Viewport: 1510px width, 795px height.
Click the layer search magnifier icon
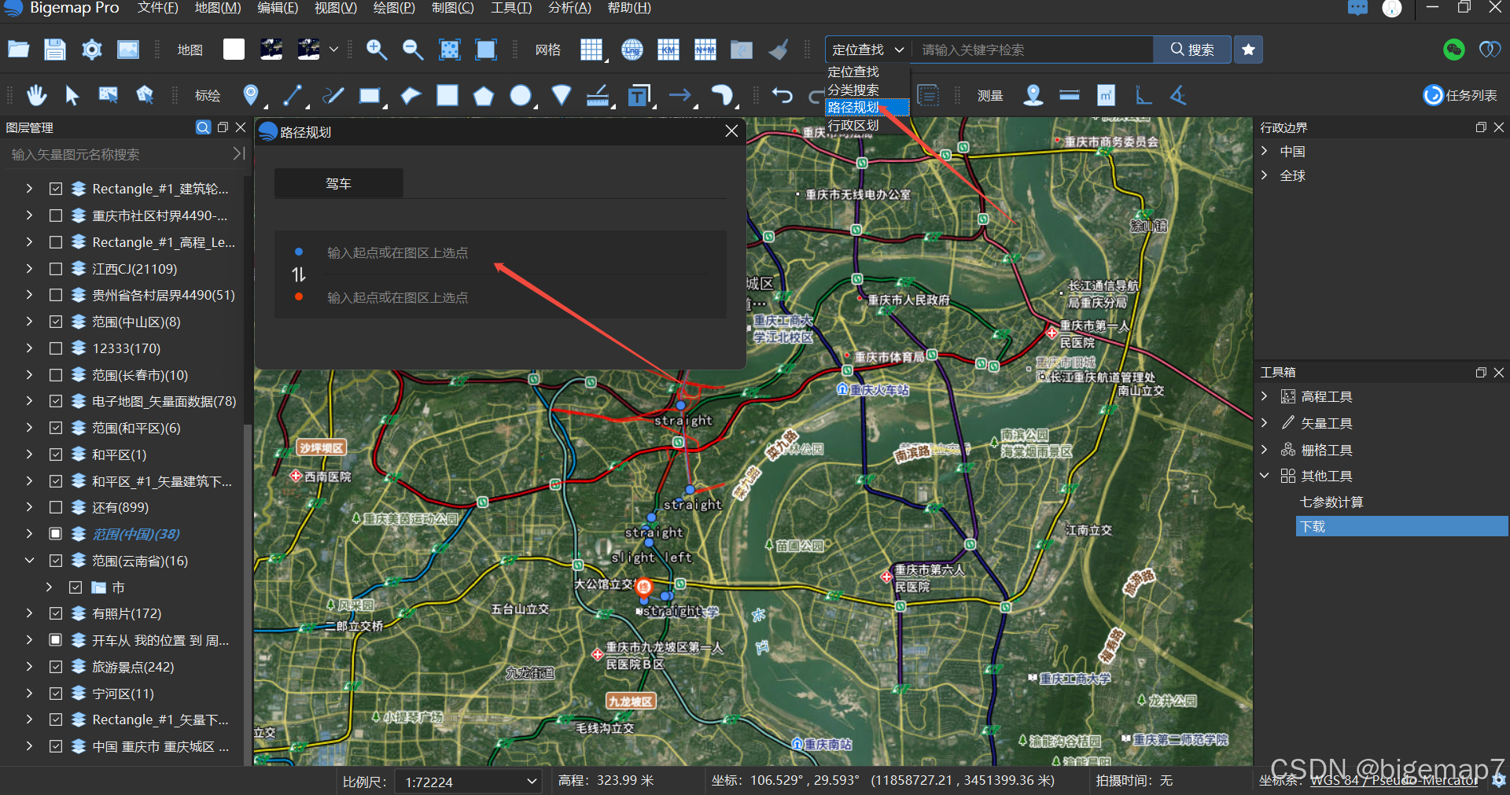[203, 127]
